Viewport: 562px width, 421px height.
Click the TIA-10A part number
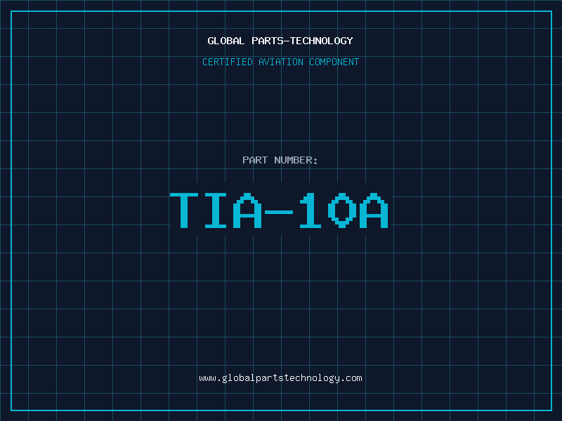click(279, 210)
